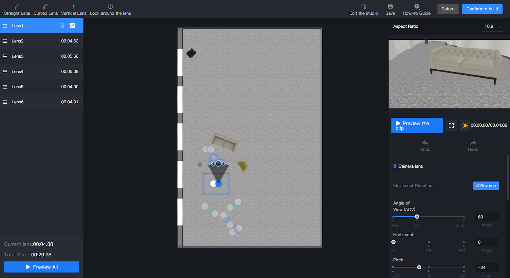
Task: Click the Angle of View slider handle
Action: click(417, 217)
